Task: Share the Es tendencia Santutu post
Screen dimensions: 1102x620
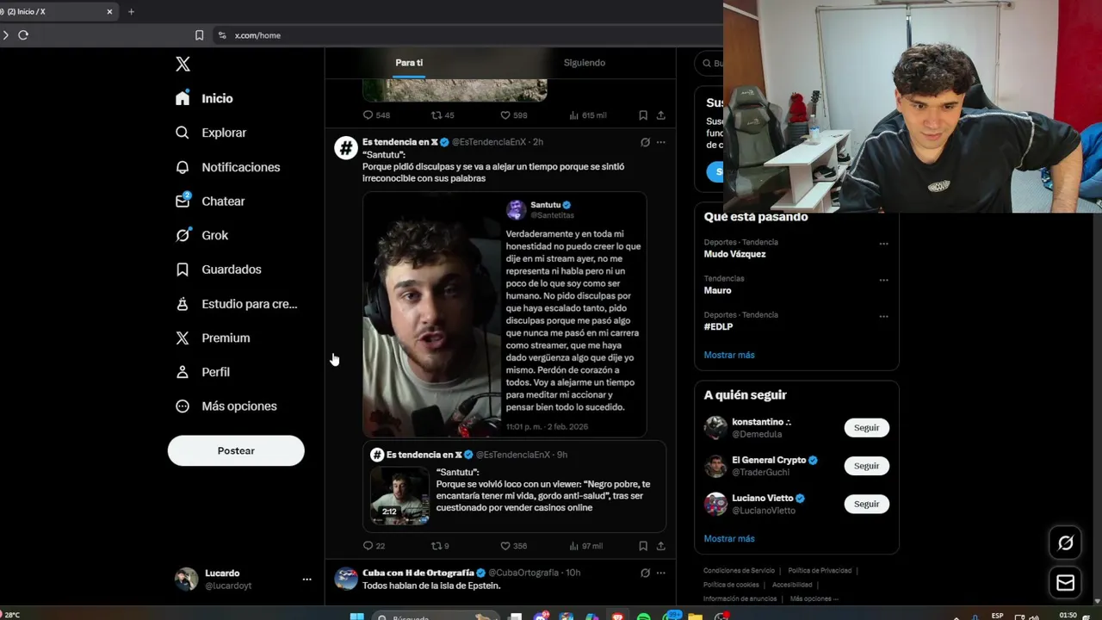Action: (660, 545)
